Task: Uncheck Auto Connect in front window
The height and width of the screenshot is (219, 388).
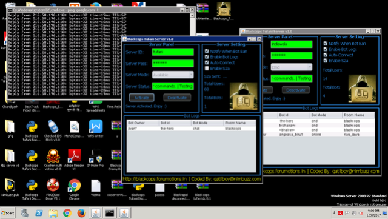Action: [x=207, y=62]
